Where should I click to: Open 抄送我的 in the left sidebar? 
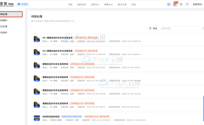tap(4, 32)
